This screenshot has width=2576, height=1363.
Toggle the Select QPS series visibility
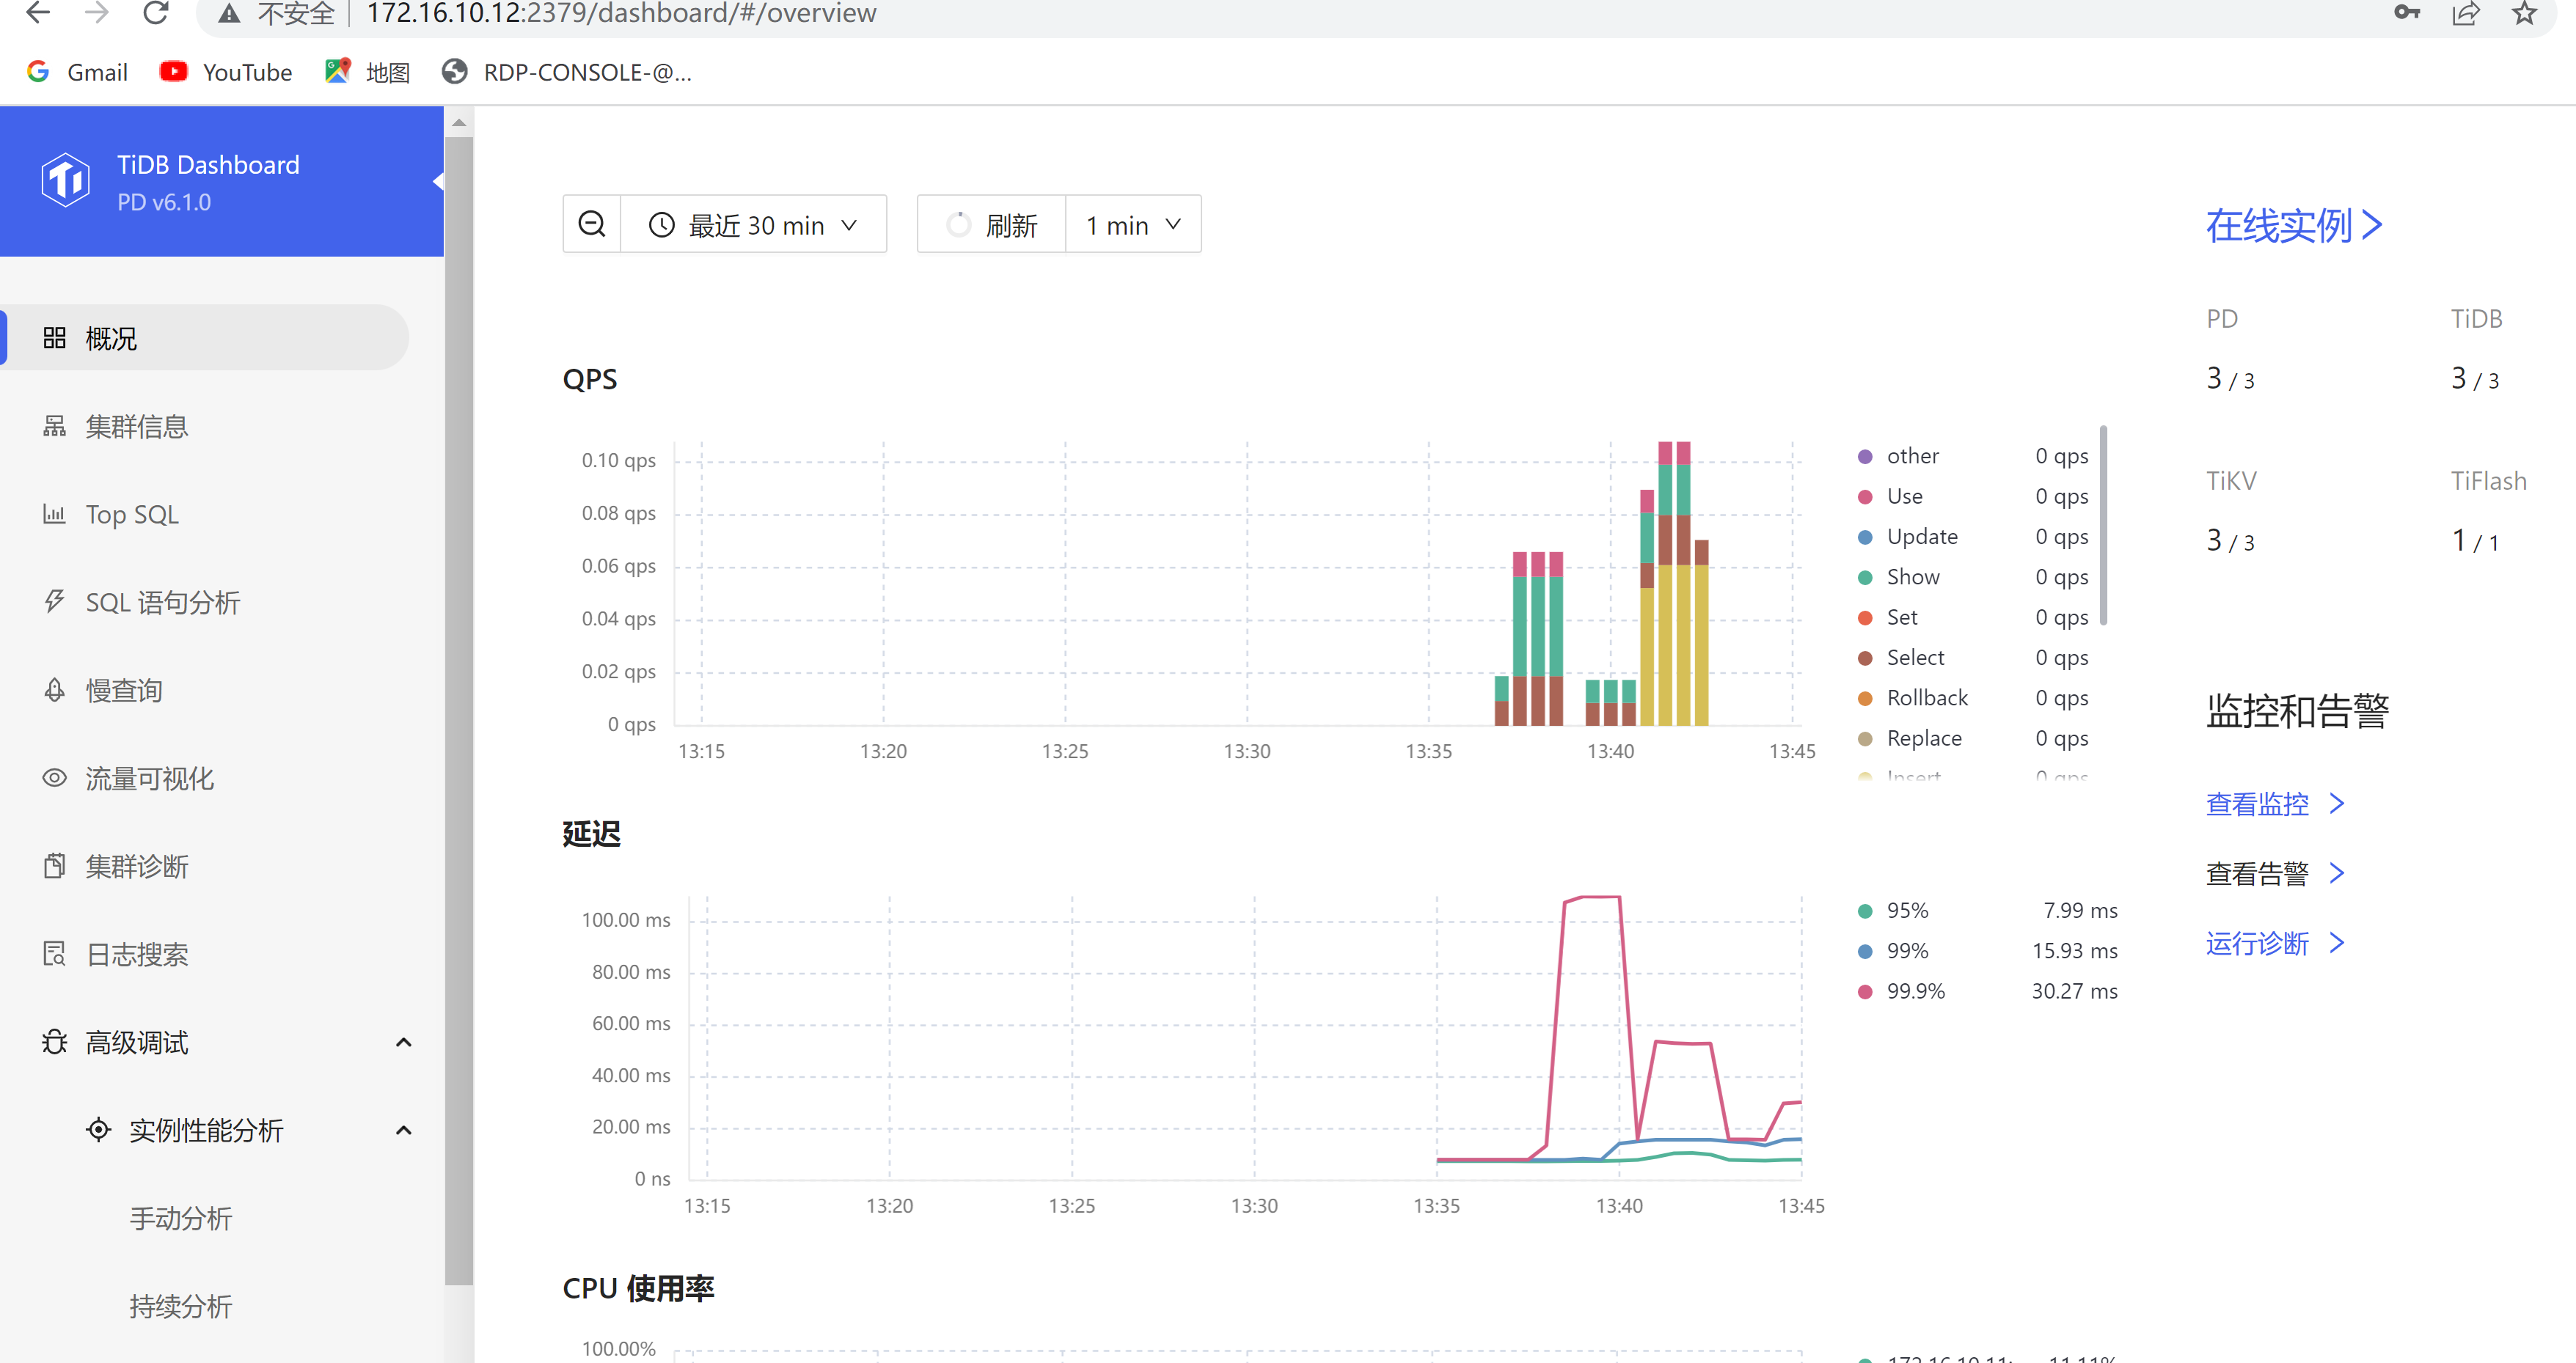pyautogui.click(x=1908, y=658)
